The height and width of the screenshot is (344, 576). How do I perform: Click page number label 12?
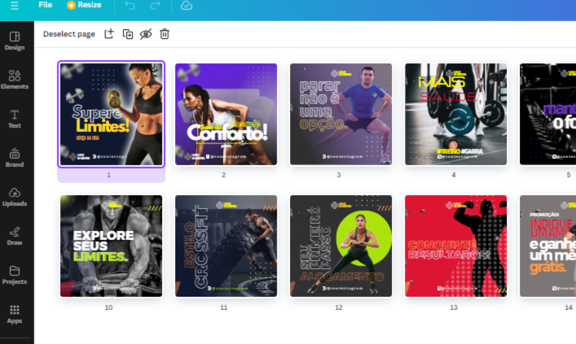[339, 307]
